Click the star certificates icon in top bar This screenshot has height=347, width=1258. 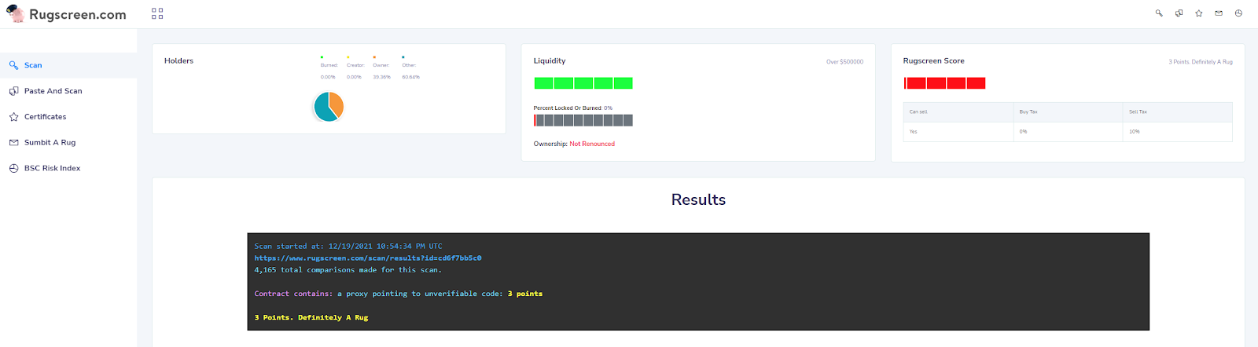pos(1199,13)
